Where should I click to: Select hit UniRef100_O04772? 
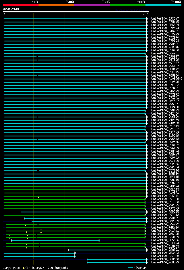pyautogui.click(x=165, y=225)
